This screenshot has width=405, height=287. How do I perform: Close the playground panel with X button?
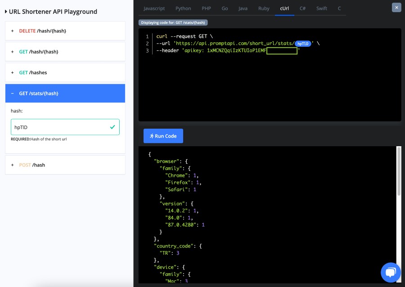pos(396,8)
